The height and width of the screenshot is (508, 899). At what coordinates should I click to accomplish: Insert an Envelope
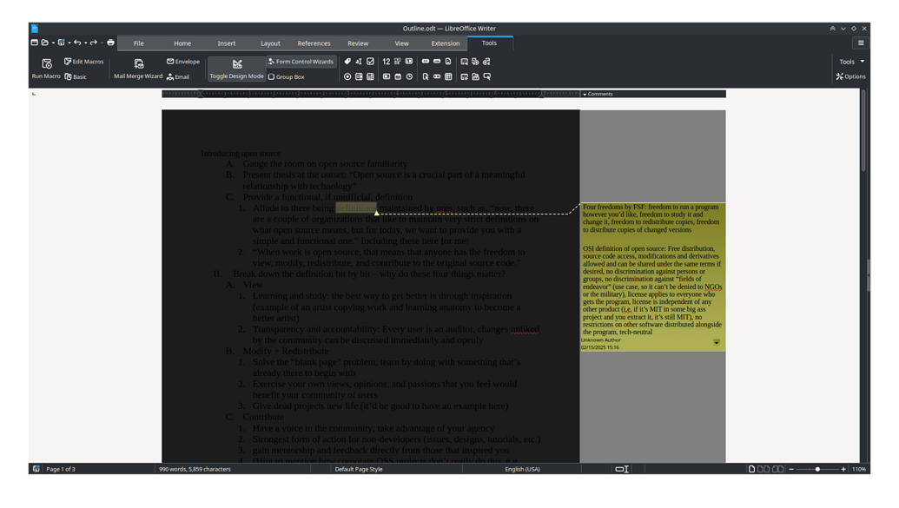tap(183, 62)
